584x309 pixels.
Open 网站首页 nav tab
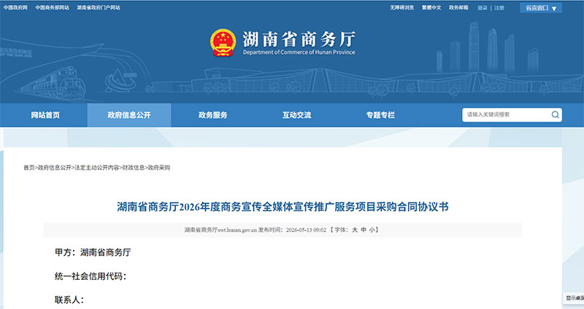point(45,115)
